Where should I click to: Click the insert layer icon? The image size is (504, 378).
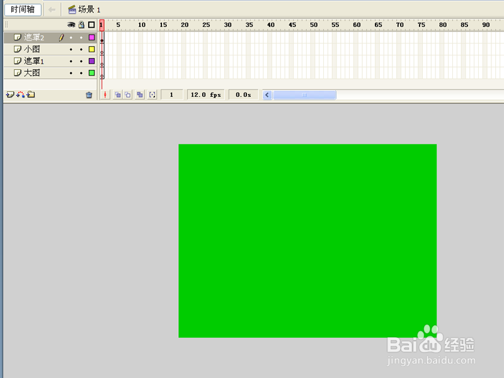(10, 94)
